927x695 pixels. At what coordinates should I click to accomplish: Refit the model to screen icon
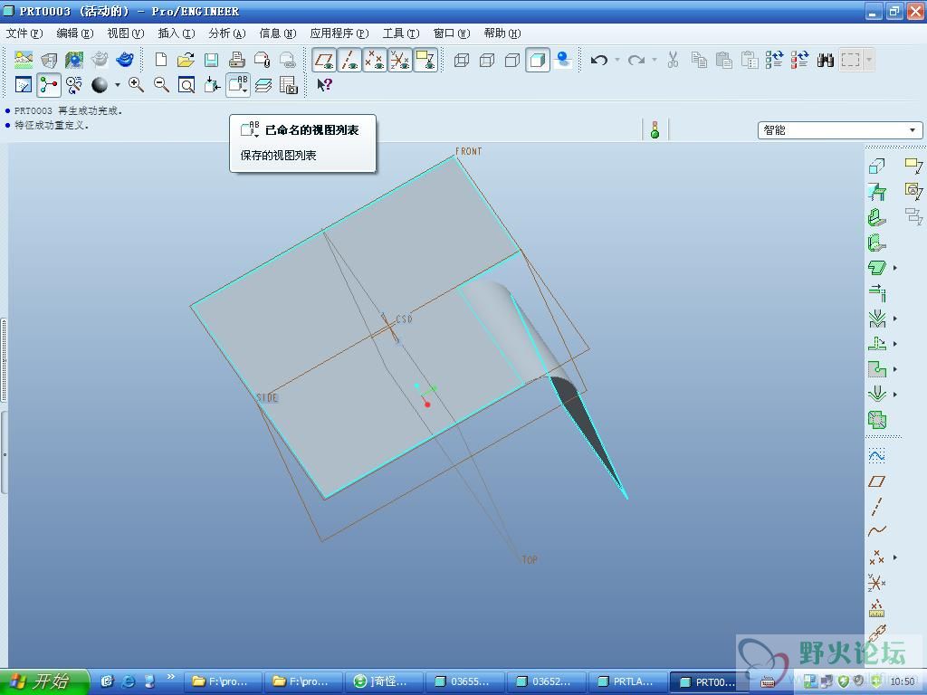(x=186, y=85)
